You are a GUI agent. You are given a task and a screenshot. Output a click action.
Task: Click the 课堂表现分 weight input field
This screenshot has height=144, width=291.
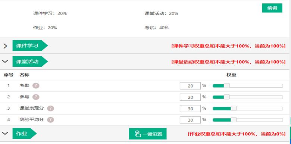[190, 109]
